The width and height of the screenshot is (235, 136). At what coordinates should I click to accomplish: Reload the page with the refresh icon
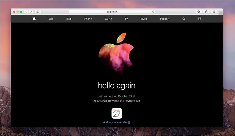tap(153, 12)
